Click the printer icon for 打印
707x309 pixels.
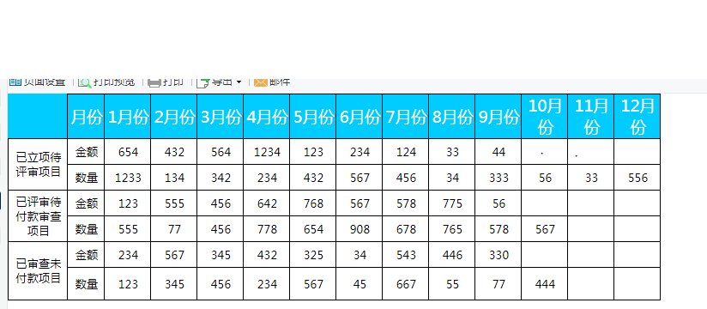(x=154, y=82)
